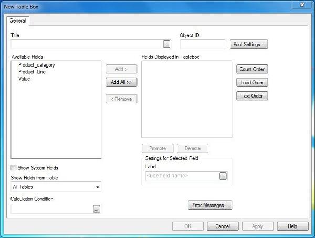Confirm with the OK button
The width and height of the screenshot is (315, 238).
click(188, 226)
